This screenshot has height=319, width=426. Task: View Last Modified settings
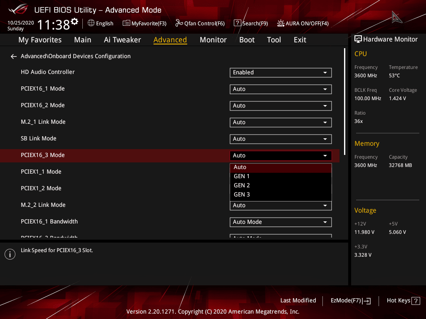click(298, 301)
